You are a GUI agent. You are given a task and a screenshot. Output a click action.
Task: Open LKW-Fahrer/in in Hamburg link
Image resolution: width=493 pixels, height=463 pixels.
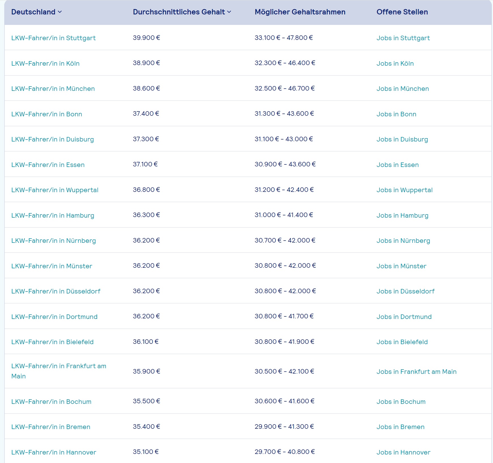point(53,215)
